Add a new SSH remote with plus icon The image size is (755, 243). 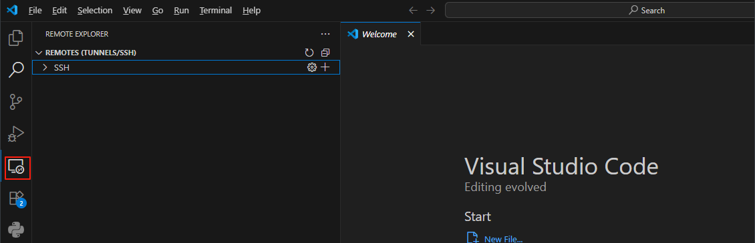tap(325, 68)
